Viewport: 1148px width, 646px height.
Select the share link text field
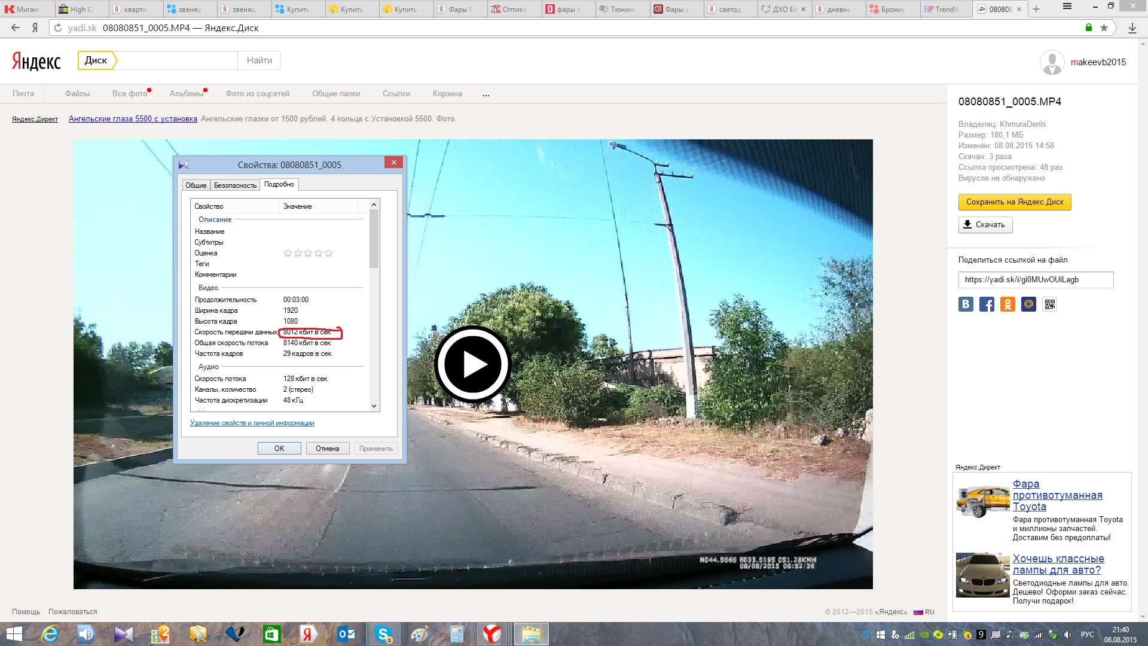click(x=1035, y=280)
